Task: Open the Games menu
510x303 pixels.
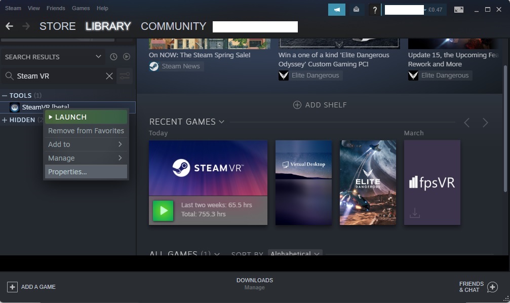Action: pyautogui.click(x=81, y=8)
